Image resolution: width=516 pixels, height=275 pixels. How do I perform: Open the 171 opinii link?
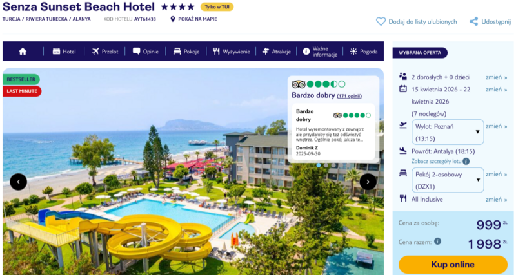(x=349, y=96)
